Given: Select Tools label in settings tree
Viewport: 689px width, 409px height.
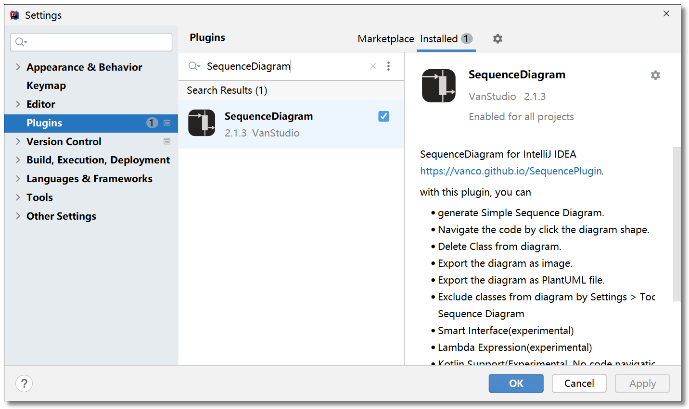Looking at the screenshot, I should [x=39, y=197].
